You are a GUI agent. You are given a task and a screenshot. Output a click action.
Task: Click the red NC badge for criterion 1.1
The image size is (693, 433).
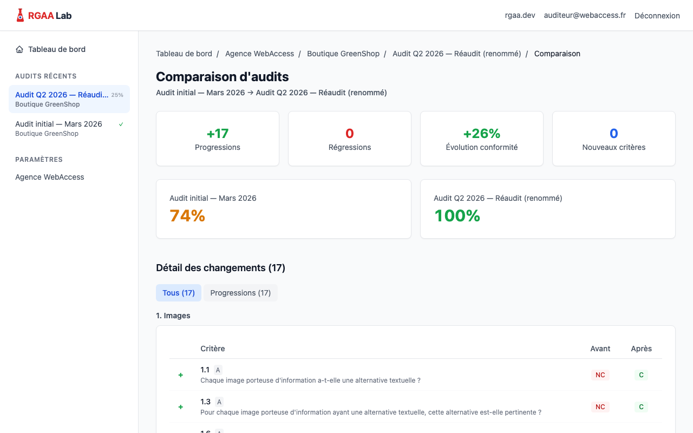(600, 375)
